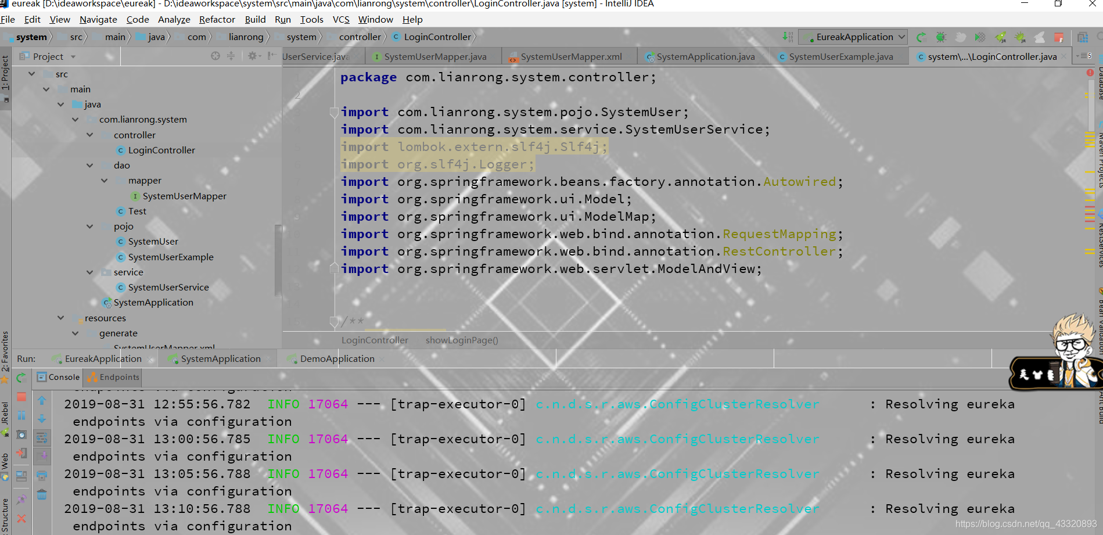
Task: Jump up the stack trace with the up arrow
Action: click(42, 400)
